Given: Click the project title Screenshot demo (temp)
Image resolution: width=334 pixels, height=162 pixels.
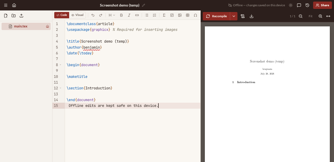Looking at the screenshot, I should [120, 5].
